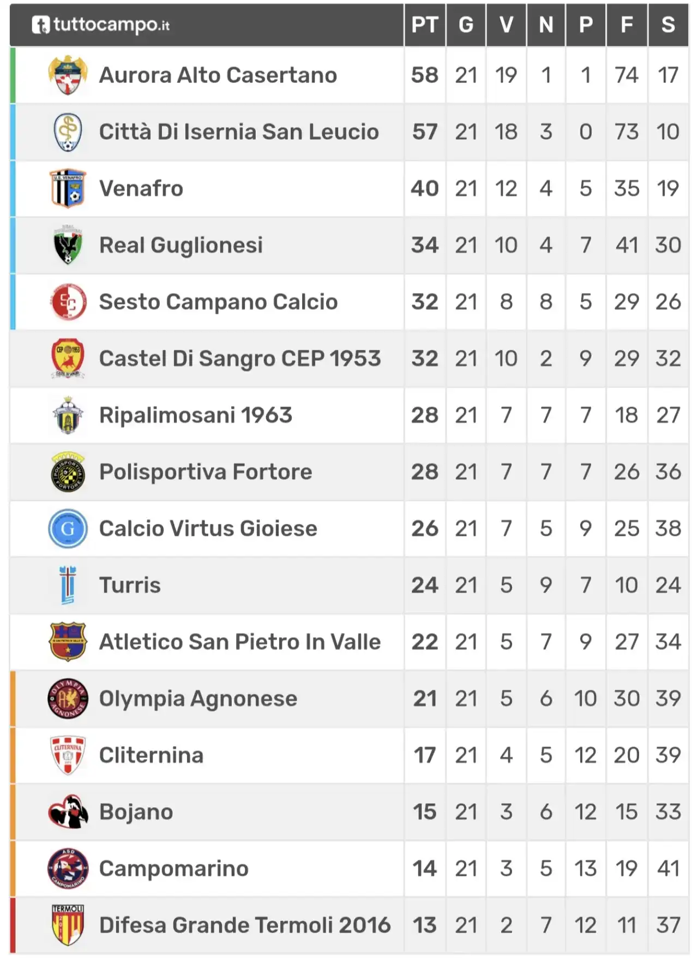This screenshot has width=698, height=968.
Task: Open the Ripalimosani 1963 team link
Action: tap(196, 415)
